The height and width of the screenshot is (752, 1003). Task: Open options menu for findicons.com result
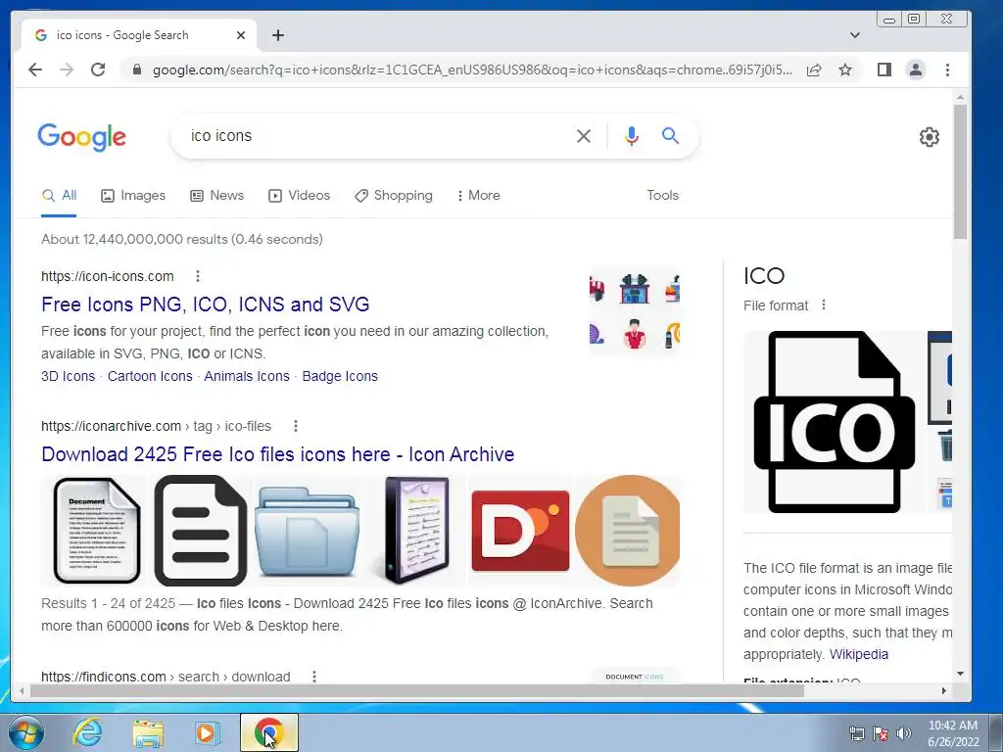coord(314,676)
